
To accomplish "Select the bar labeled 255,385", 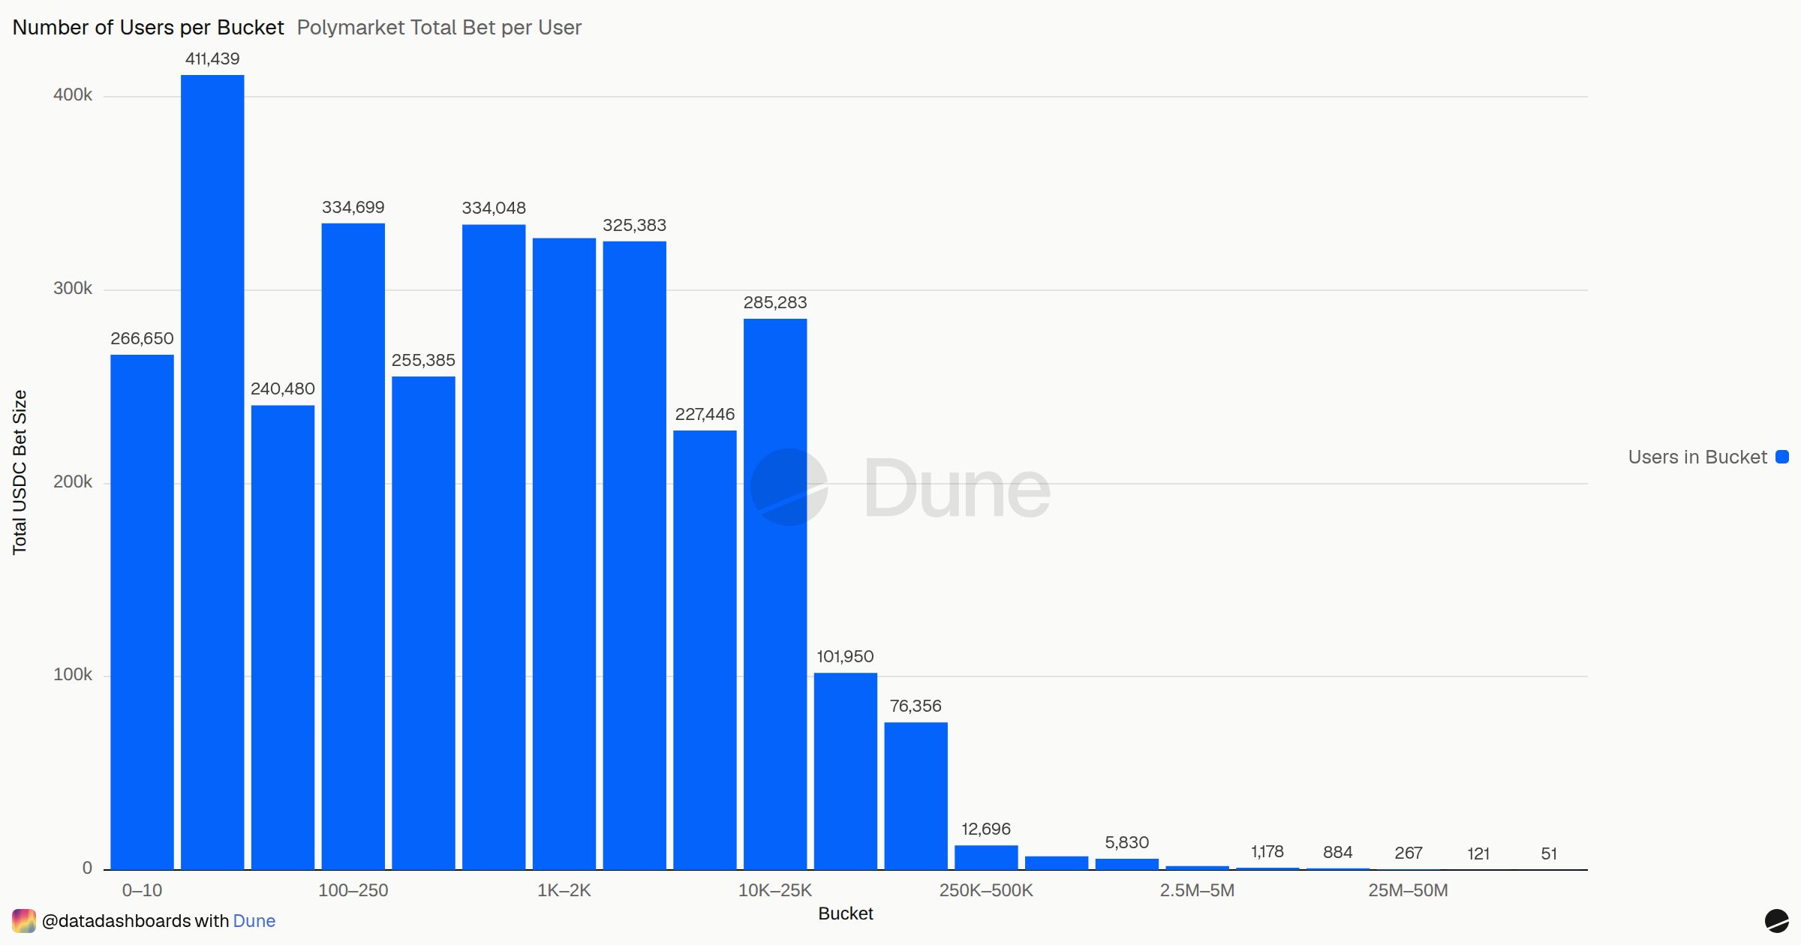I will pyautogui.click(x=423, y=623).
